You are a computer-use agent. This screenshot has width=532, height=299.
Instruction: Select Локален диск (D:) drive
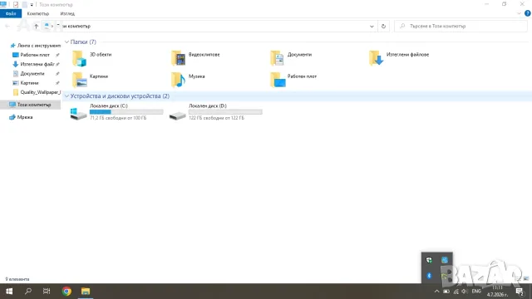(x=215, y=112)
